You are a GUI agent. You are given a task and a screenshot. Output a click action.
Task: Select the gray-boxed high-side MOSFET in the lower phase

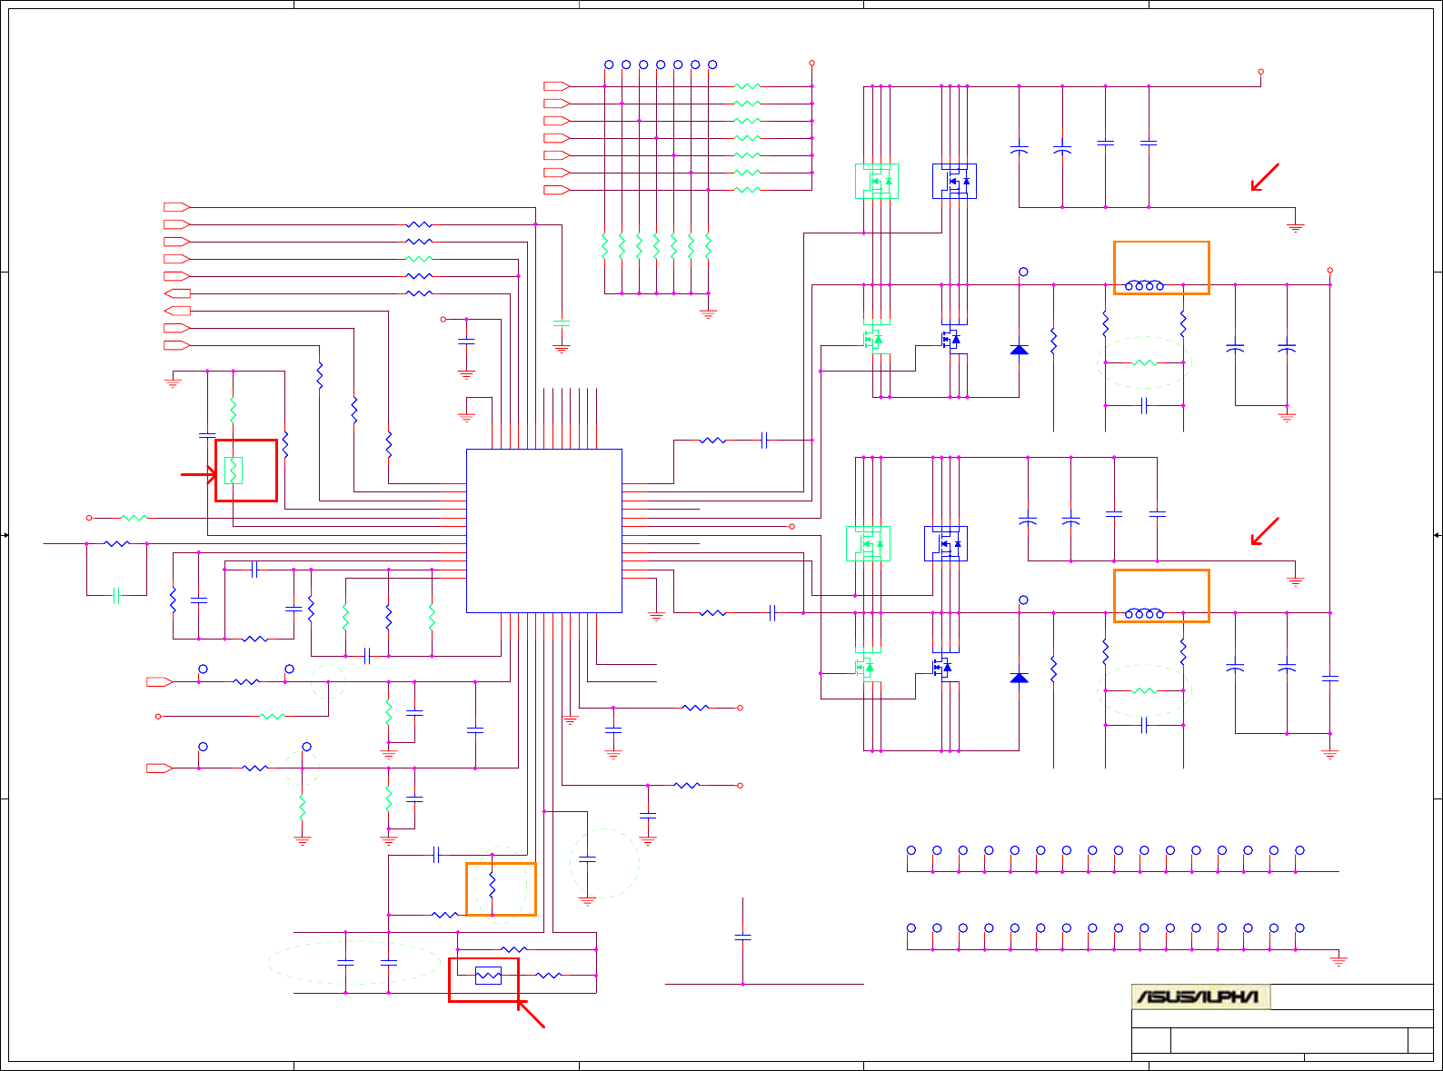(868, 543)
